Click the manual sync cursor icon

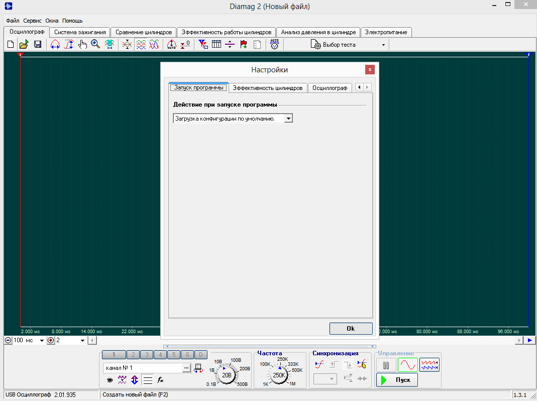[x=362, y=364]
